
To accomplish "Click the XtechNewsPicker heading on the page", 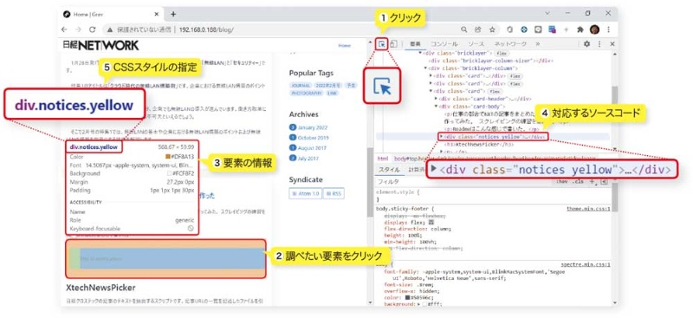I will pyautogui.click(x=100, y=288).
